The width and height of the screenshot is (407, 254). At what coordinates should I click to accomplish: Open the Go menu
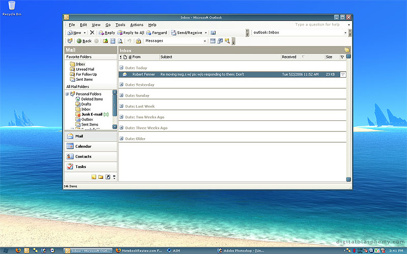point(108,24)
